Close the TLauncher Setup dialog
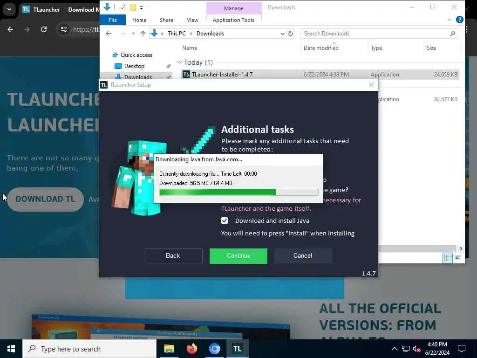The height and width of the screenshot is (358, 477). point(371,85)
